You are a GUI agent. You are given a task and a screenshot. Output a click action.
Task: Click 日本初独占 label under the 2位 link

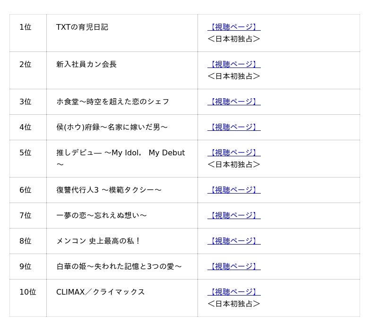click(234, 76)
